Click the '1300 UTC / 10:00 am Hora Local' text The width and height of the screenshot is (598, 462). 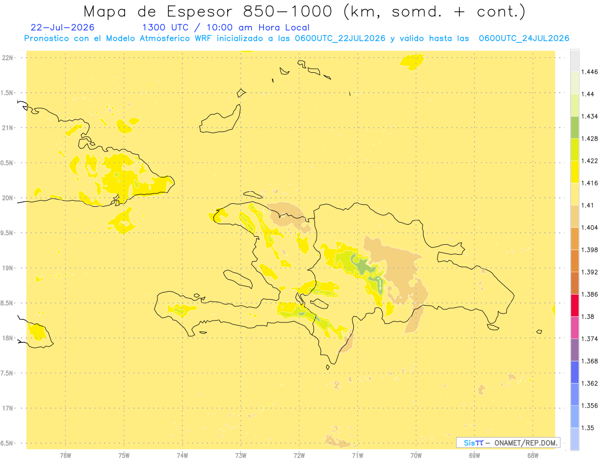(x=226, y=28)
